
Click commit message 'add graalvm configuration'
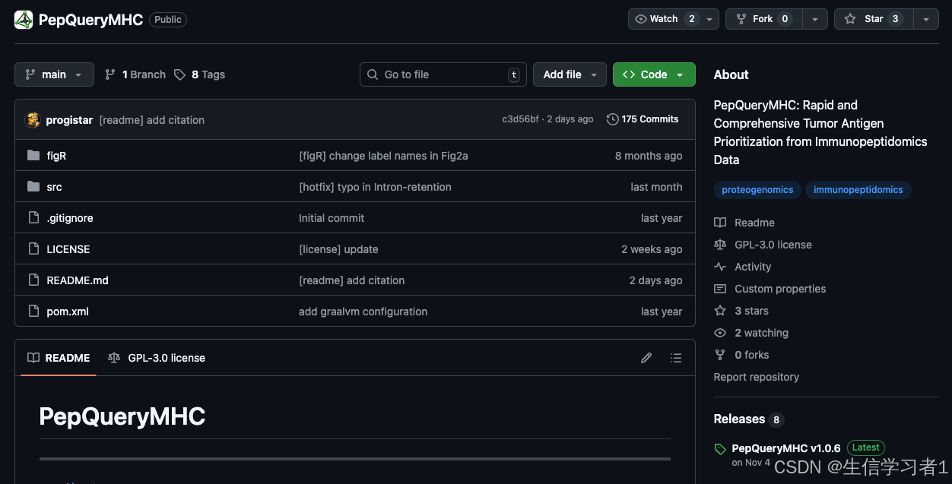coord(363,312)
